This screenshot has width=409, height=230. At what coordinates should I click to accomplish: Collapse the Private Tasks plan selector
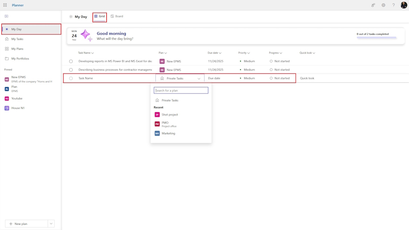click(199, 78)
